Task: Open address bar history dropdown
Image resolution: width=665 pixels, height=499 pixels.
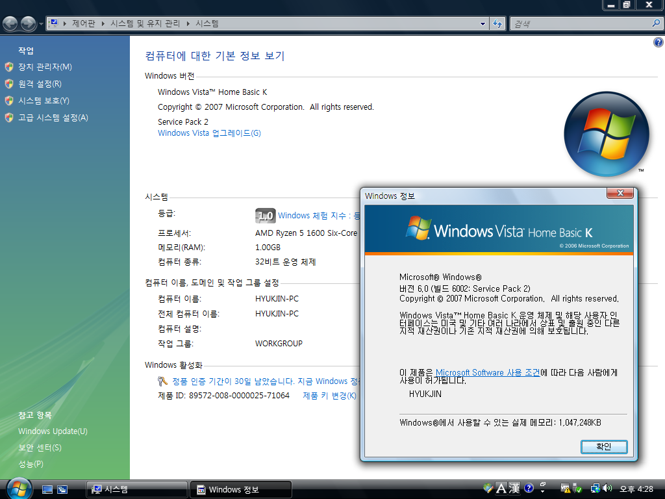Action: point(483,24)
